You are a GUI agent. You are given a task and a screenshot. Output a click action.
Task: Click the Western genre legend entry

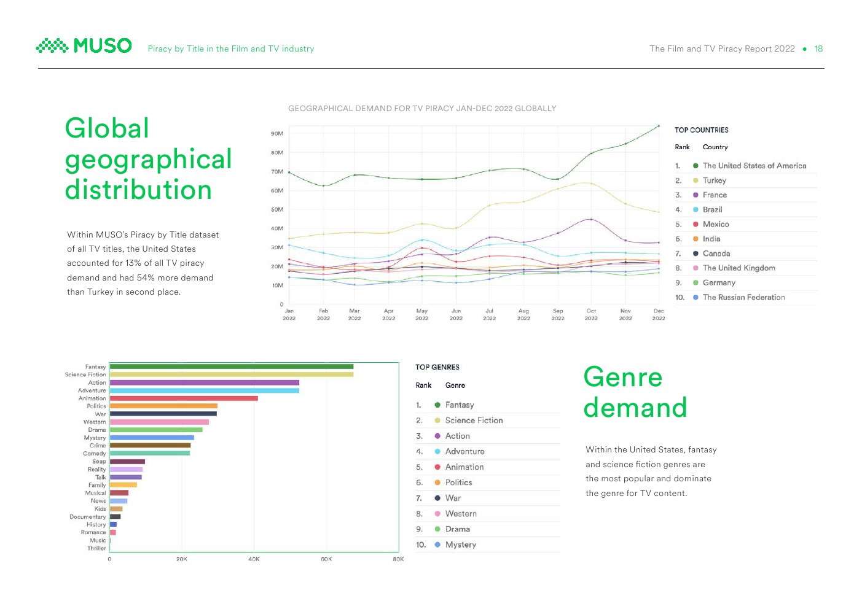(x=461, y=514)
